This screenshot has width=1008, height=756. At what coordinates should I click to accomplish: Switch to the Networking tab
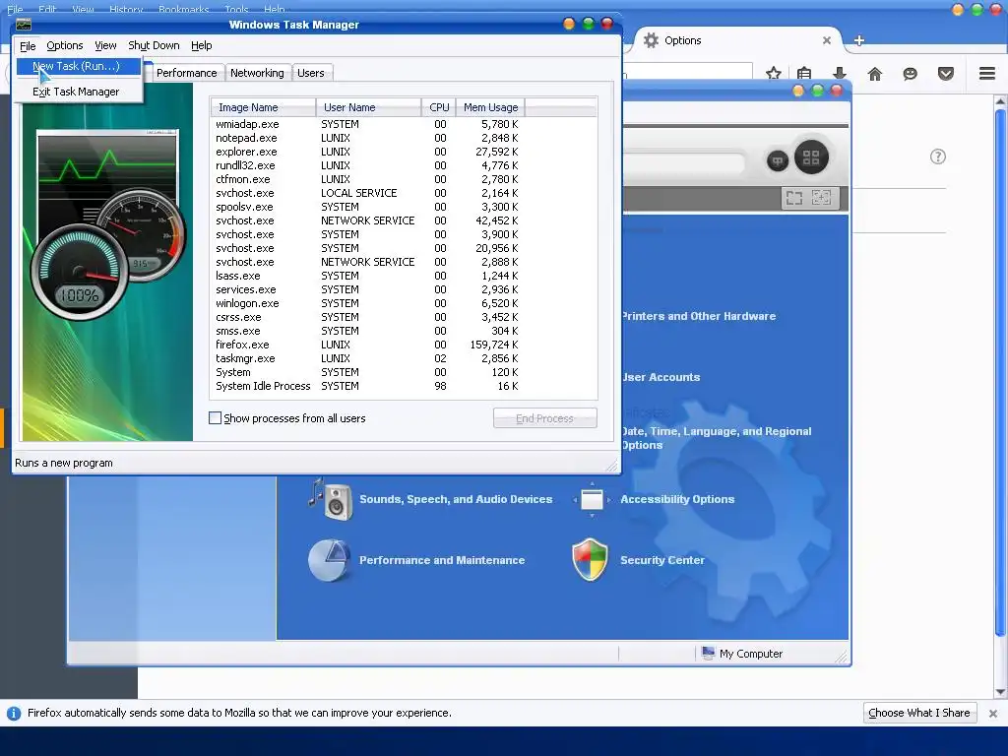point(257,73)
